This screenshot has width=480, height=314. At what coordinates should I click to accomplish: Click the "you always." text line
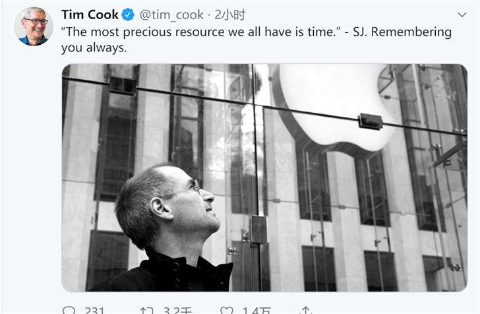[94, 47]
